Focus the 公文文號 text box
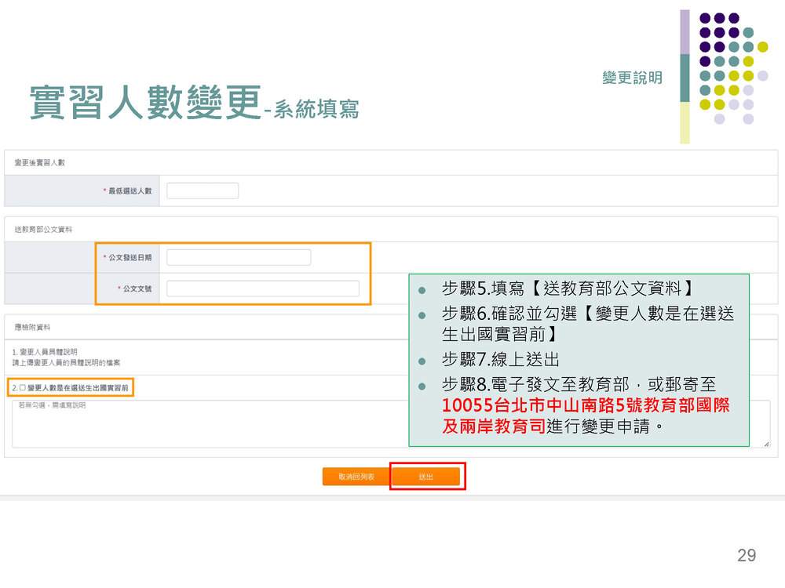Viewport: 785px width, 588px height. 262,289
